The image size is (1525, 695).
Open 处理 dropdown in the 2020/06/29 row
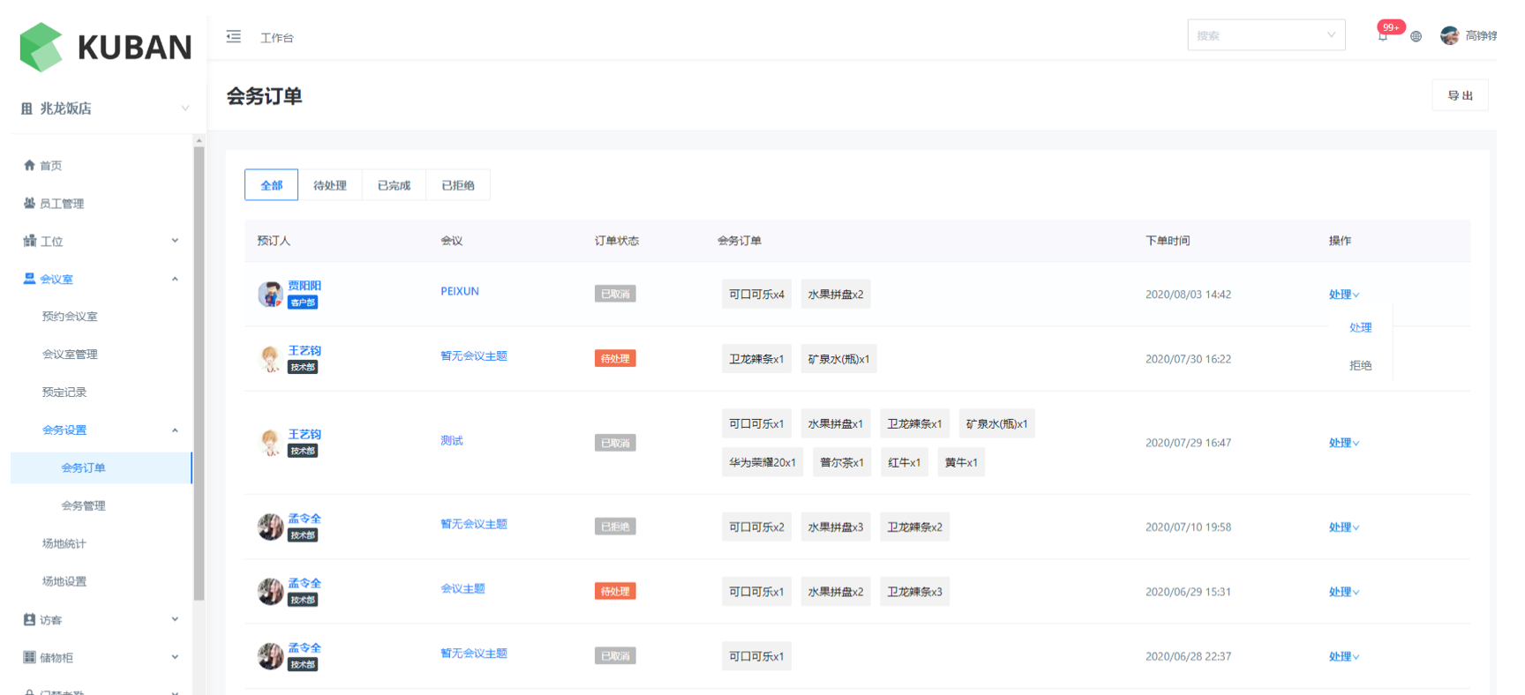click(x=1344, y=592)
